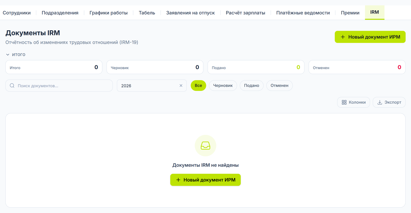The height and width of the screenshot is (213, 411).
Task: Focus the Поиск документов search field
Action: point(59,86)
